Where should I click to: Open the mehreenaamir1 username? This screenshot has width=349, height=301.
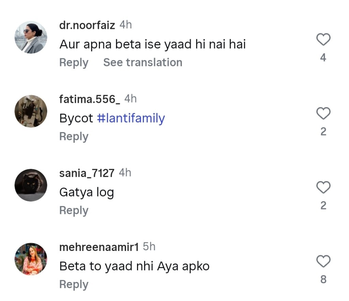(x=99, y=247)
